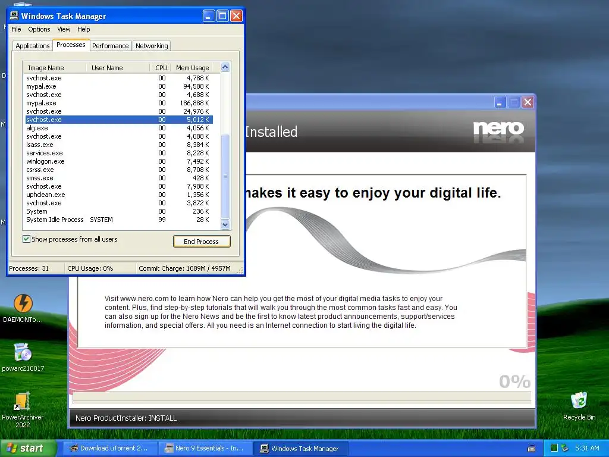The height and width of the screenshot is (457, 609).
Task: Select svchost.exe row using 7,988 K
Action: pos(119,186)
